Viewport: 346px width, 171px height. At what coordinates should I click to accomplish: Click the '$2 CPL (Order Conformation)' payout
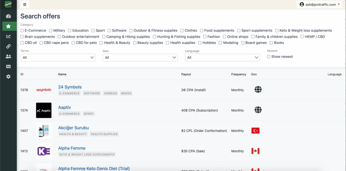tap(204, 131)
